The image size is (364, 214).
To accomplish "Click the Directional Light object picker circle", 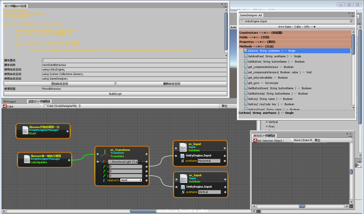I will click(x=141, y=162).
